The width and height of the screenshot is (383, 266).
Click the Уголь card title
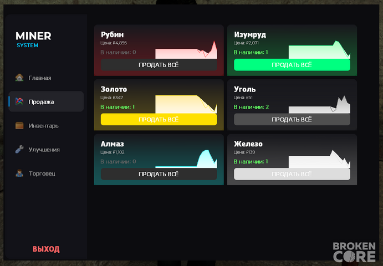point(245,89)
